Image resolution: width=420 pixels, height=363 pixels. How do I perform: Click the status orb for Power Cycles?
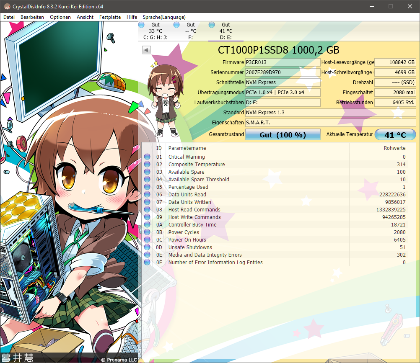pyautogui.click(x=147, y=232)
